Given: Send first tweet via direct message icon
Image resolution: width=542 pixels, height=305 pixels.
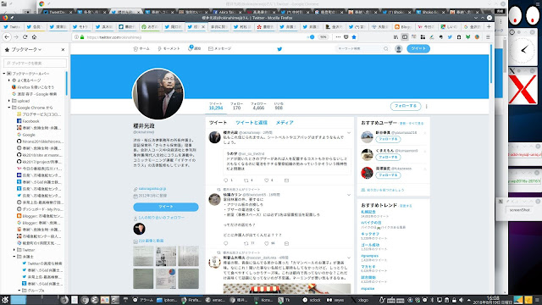Looking at the screenshot, I should pos(286,180).
